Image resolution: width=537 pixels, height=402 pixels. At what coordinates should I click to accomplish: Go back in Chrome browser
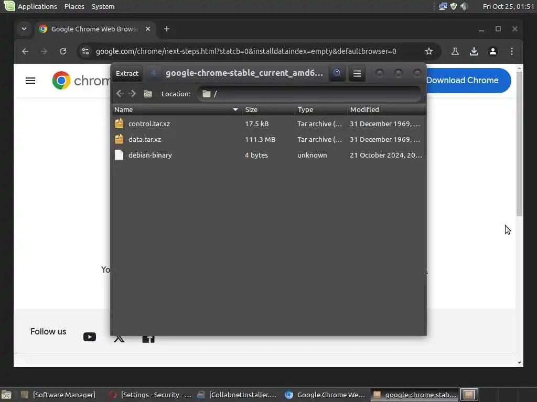pyautogui.click(x=25, y=51)
